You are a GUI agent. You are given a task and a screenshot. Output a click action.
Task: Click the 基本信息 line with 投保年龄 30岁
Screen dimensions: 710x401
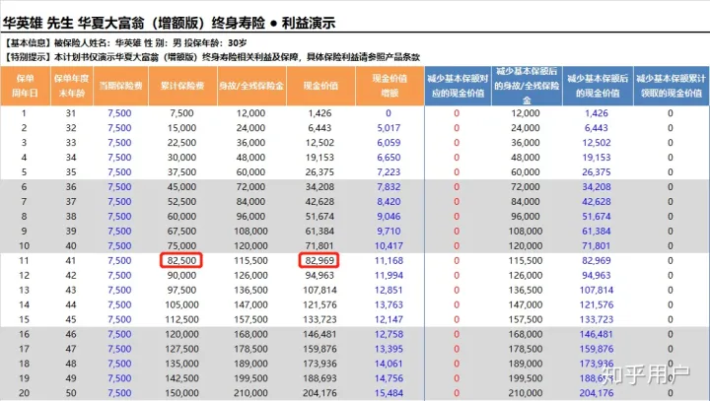[125, 43]
